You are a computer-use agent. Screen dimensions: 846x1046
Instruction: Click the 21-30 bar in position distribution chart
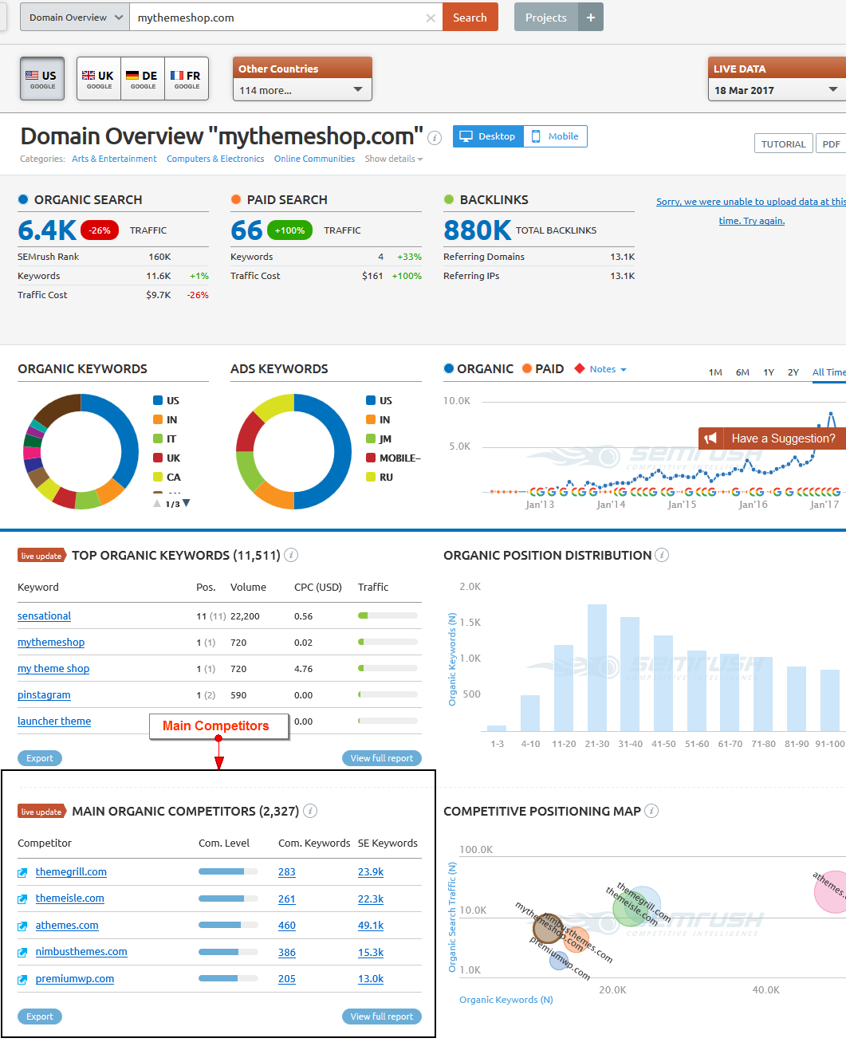[597, 668]
